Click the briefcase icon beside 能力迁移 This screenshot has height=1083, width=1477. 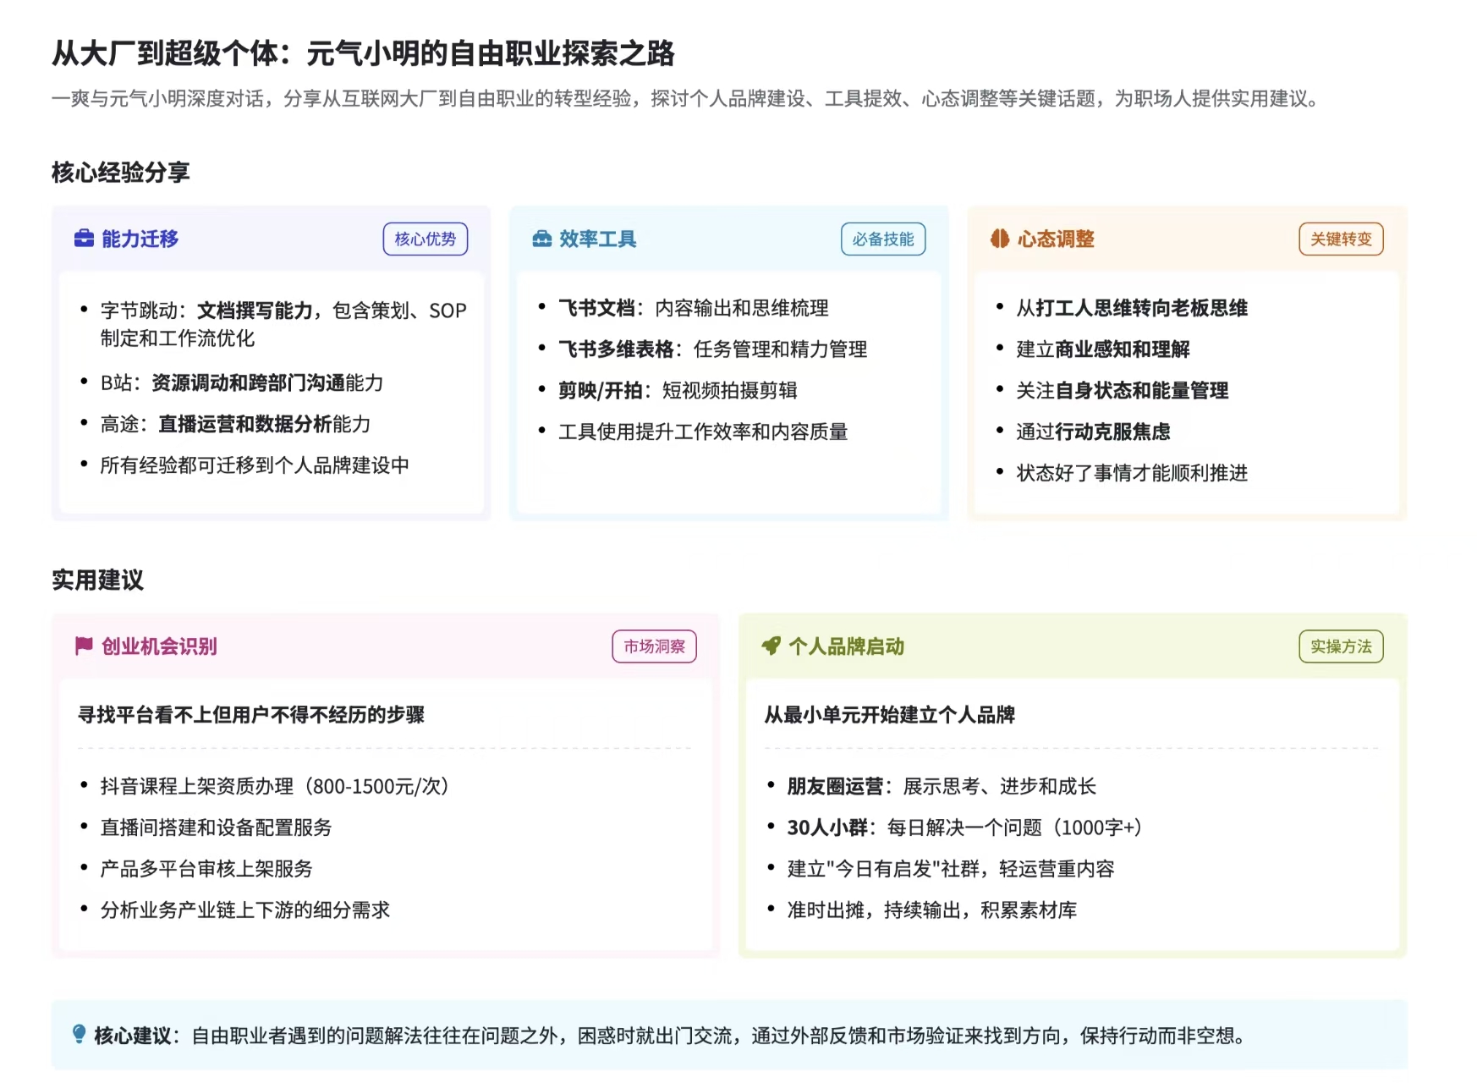[84, 239]
